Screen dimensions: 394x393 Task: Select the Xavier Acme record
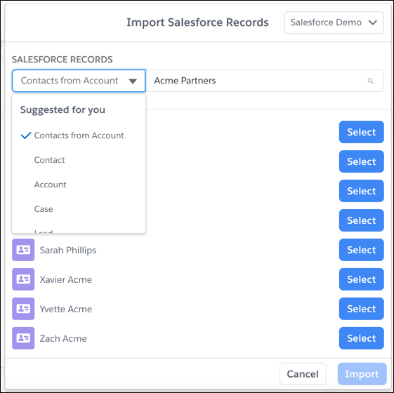click(x=361, y=279)
